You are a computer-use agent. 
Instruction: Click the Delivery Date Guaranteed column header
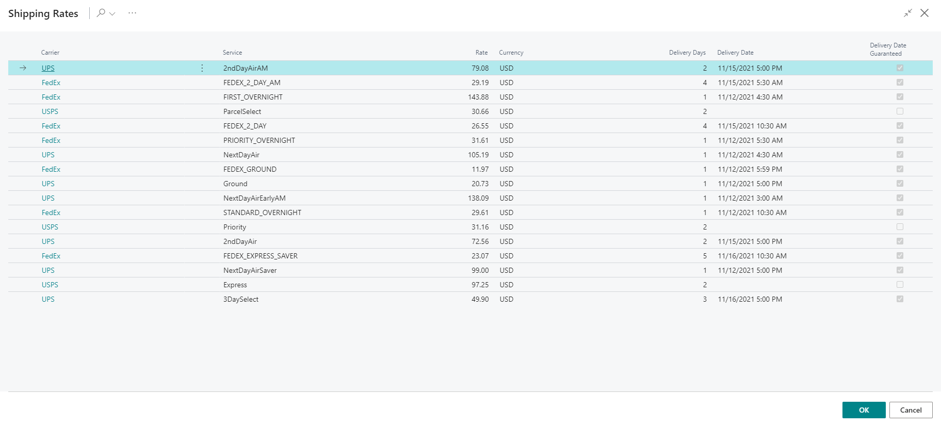pyautogui.click(x=888, y=50)
